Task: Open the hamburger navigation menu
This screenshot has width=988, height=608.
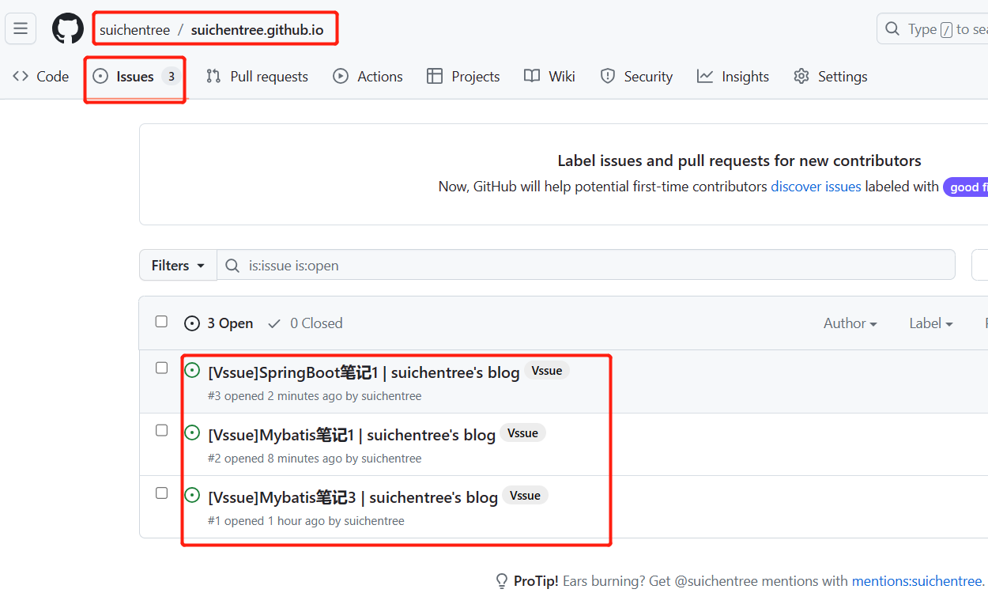Action: coord(21,29)
